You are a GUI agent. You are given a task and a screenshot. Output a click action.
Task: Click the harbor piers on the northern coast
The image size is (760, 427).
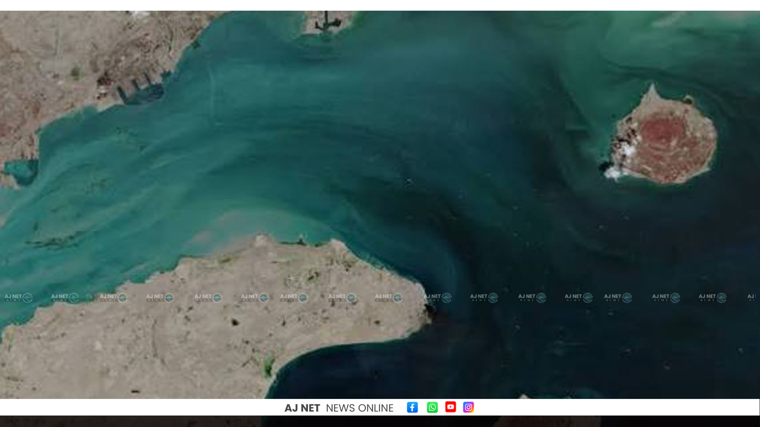point(142,87)
